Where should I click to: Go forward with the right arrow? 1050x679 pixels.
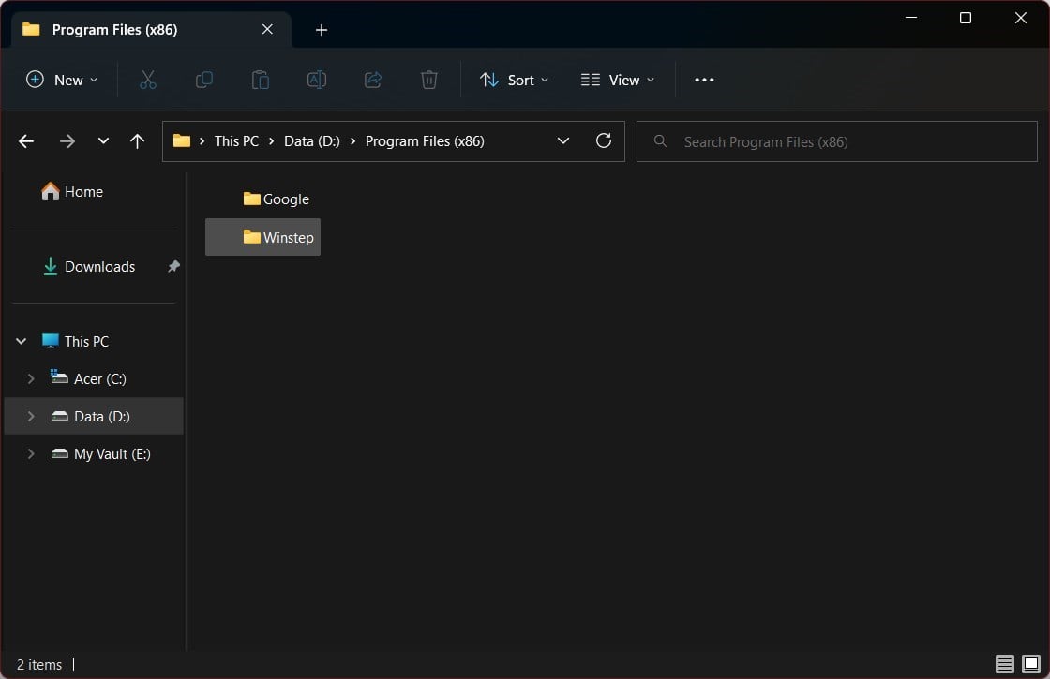[67, 141]
